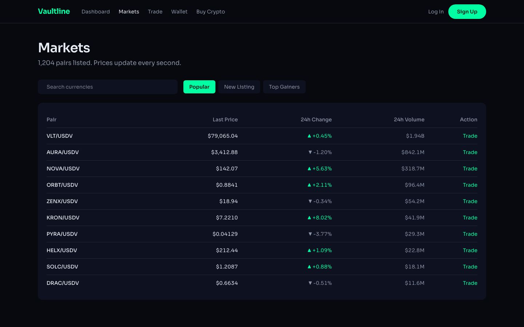524x327 pixels.
Task: Select the Popular filter tab
Action: point(199,87)
